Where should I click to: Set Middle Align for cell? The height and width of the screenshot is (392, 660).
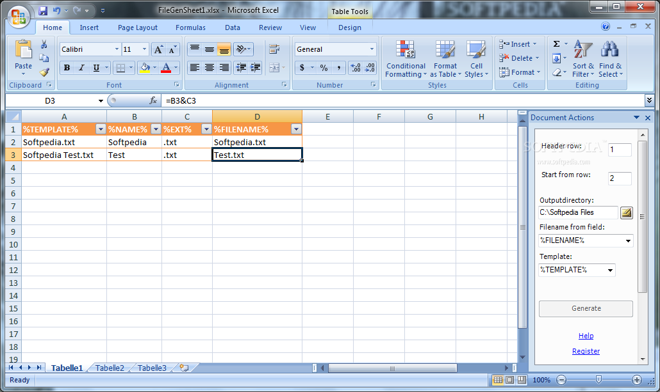point(209,50)
